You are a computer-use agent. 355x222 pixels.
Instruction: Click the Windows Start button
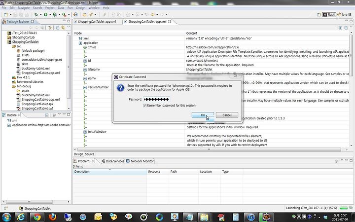[6, 217]
